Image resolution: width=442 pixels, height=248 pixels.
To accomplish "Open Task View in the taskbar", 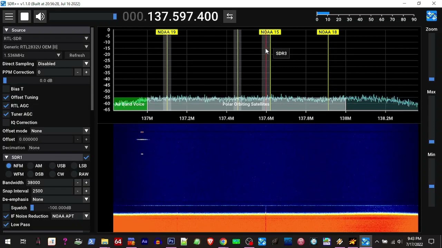I will pos(23,241).
